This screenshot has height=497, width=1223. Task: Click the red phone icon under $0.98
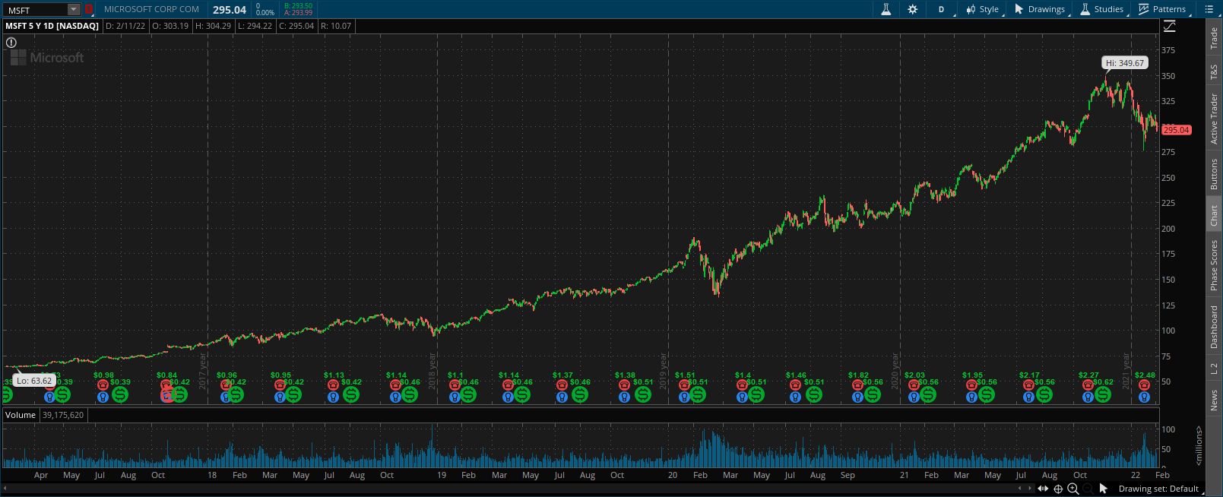click(x=103, y=385)
